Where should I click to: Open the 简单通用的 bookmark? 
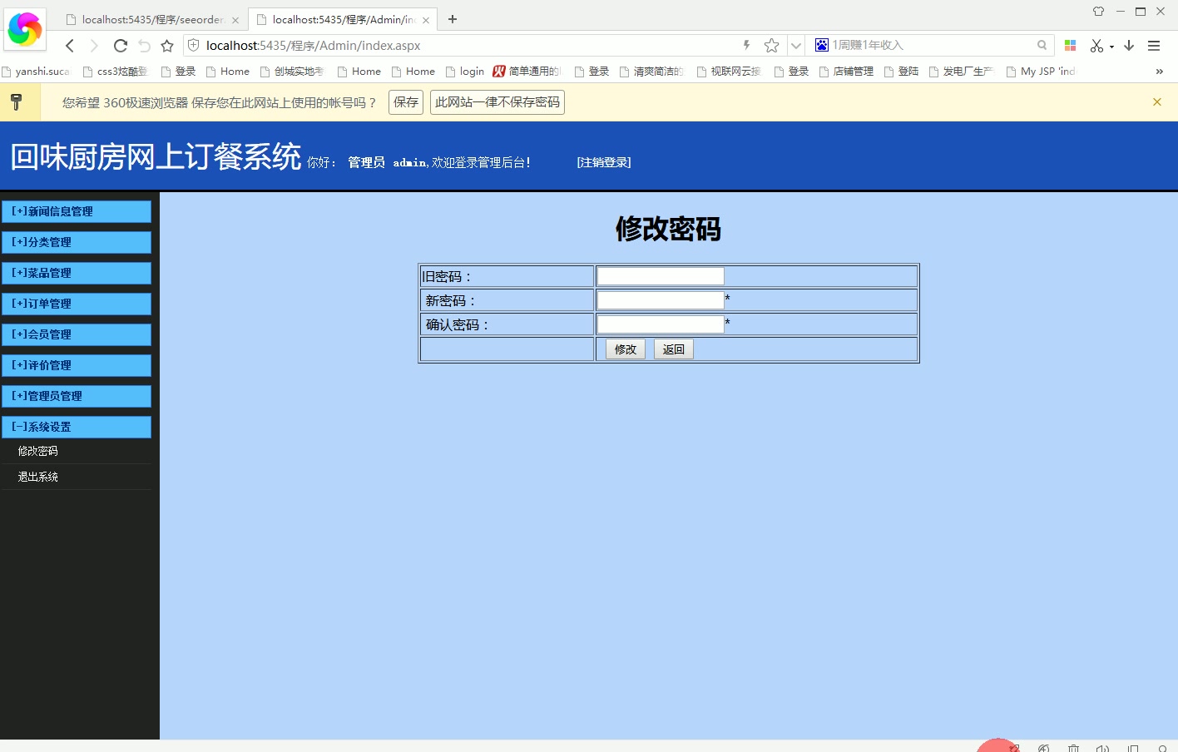[x=527, y=72]
